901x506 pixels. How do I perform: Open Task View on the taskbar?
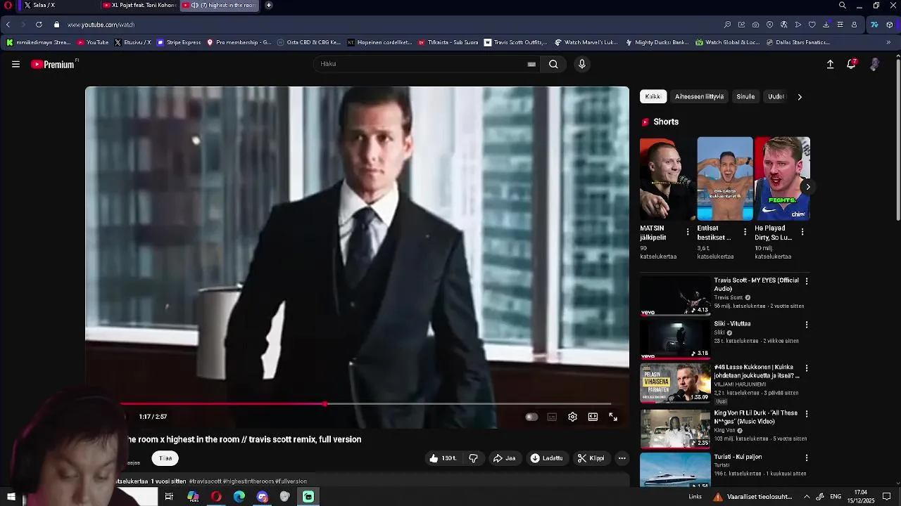[x=169, y=497]
